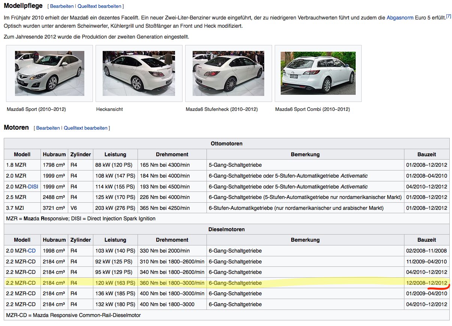
Task: Click the 'Dieselmotoren' table header
Action: (x=227, y=229)
